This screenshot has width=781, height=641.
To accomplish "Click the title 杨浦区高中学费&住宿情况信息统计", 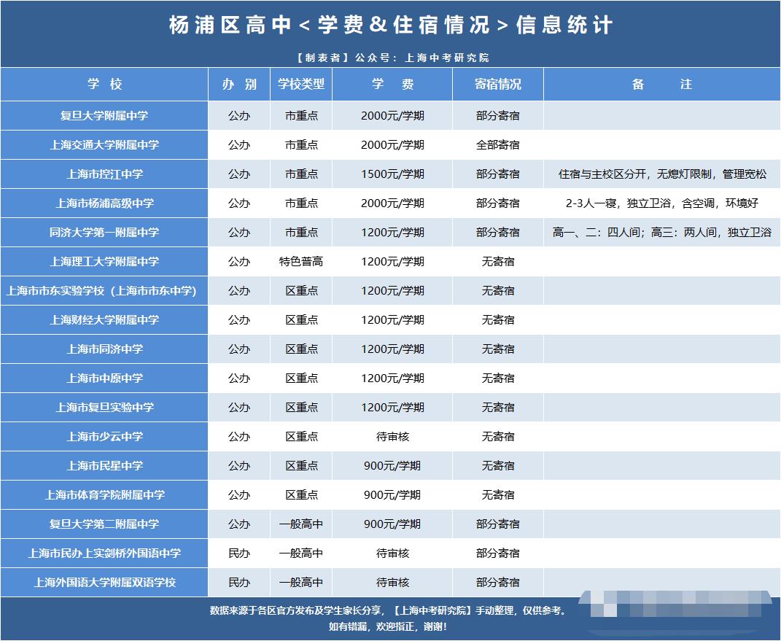I will [390, 26].
